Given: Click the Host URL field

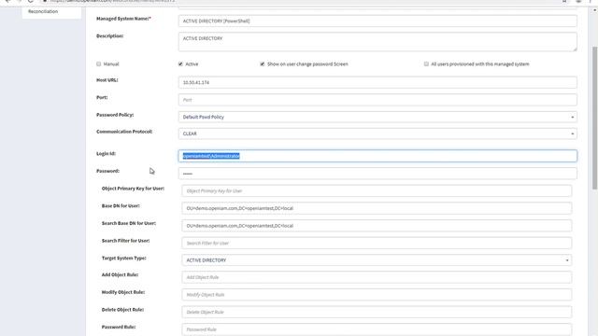Looking at the screenshot, I should click(377, 82).
